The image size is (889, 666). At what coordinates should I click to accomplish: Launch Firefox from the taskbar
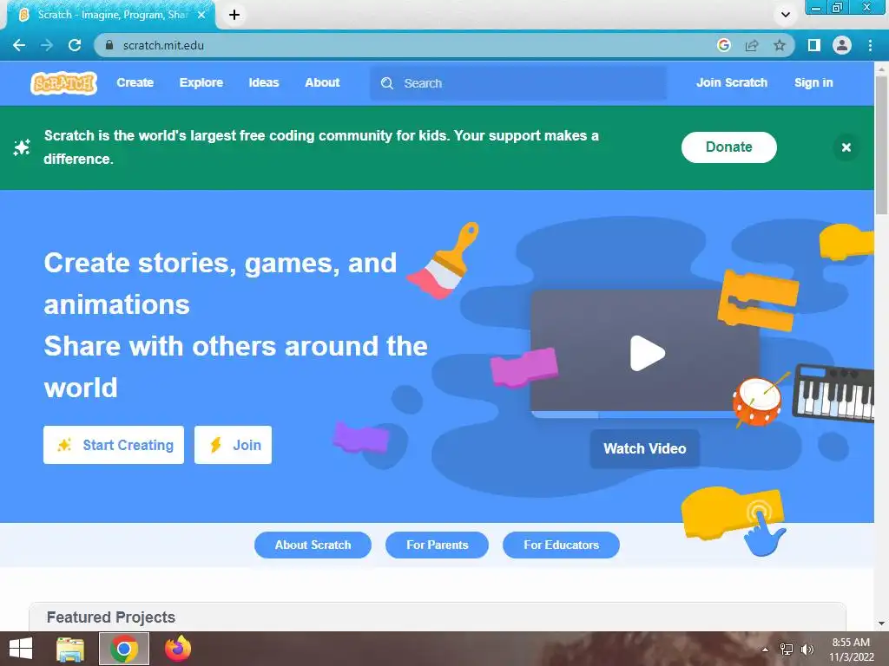[x=178, y=649]
